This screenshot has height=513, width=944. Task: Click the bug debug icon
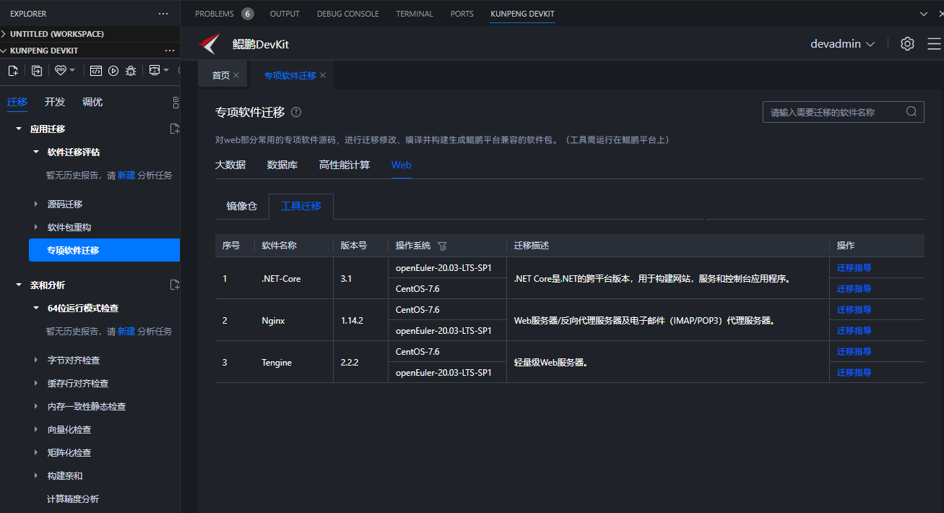131,70
